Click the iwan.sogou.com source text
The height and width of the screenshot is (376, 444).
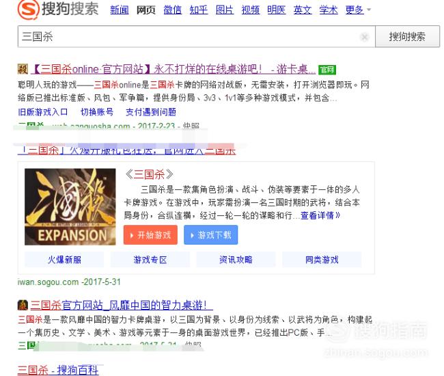48,282
